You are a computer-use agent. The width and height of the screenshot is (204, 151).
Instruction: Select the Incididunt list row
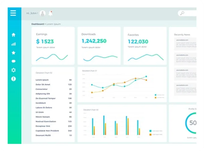click(54, 103)
